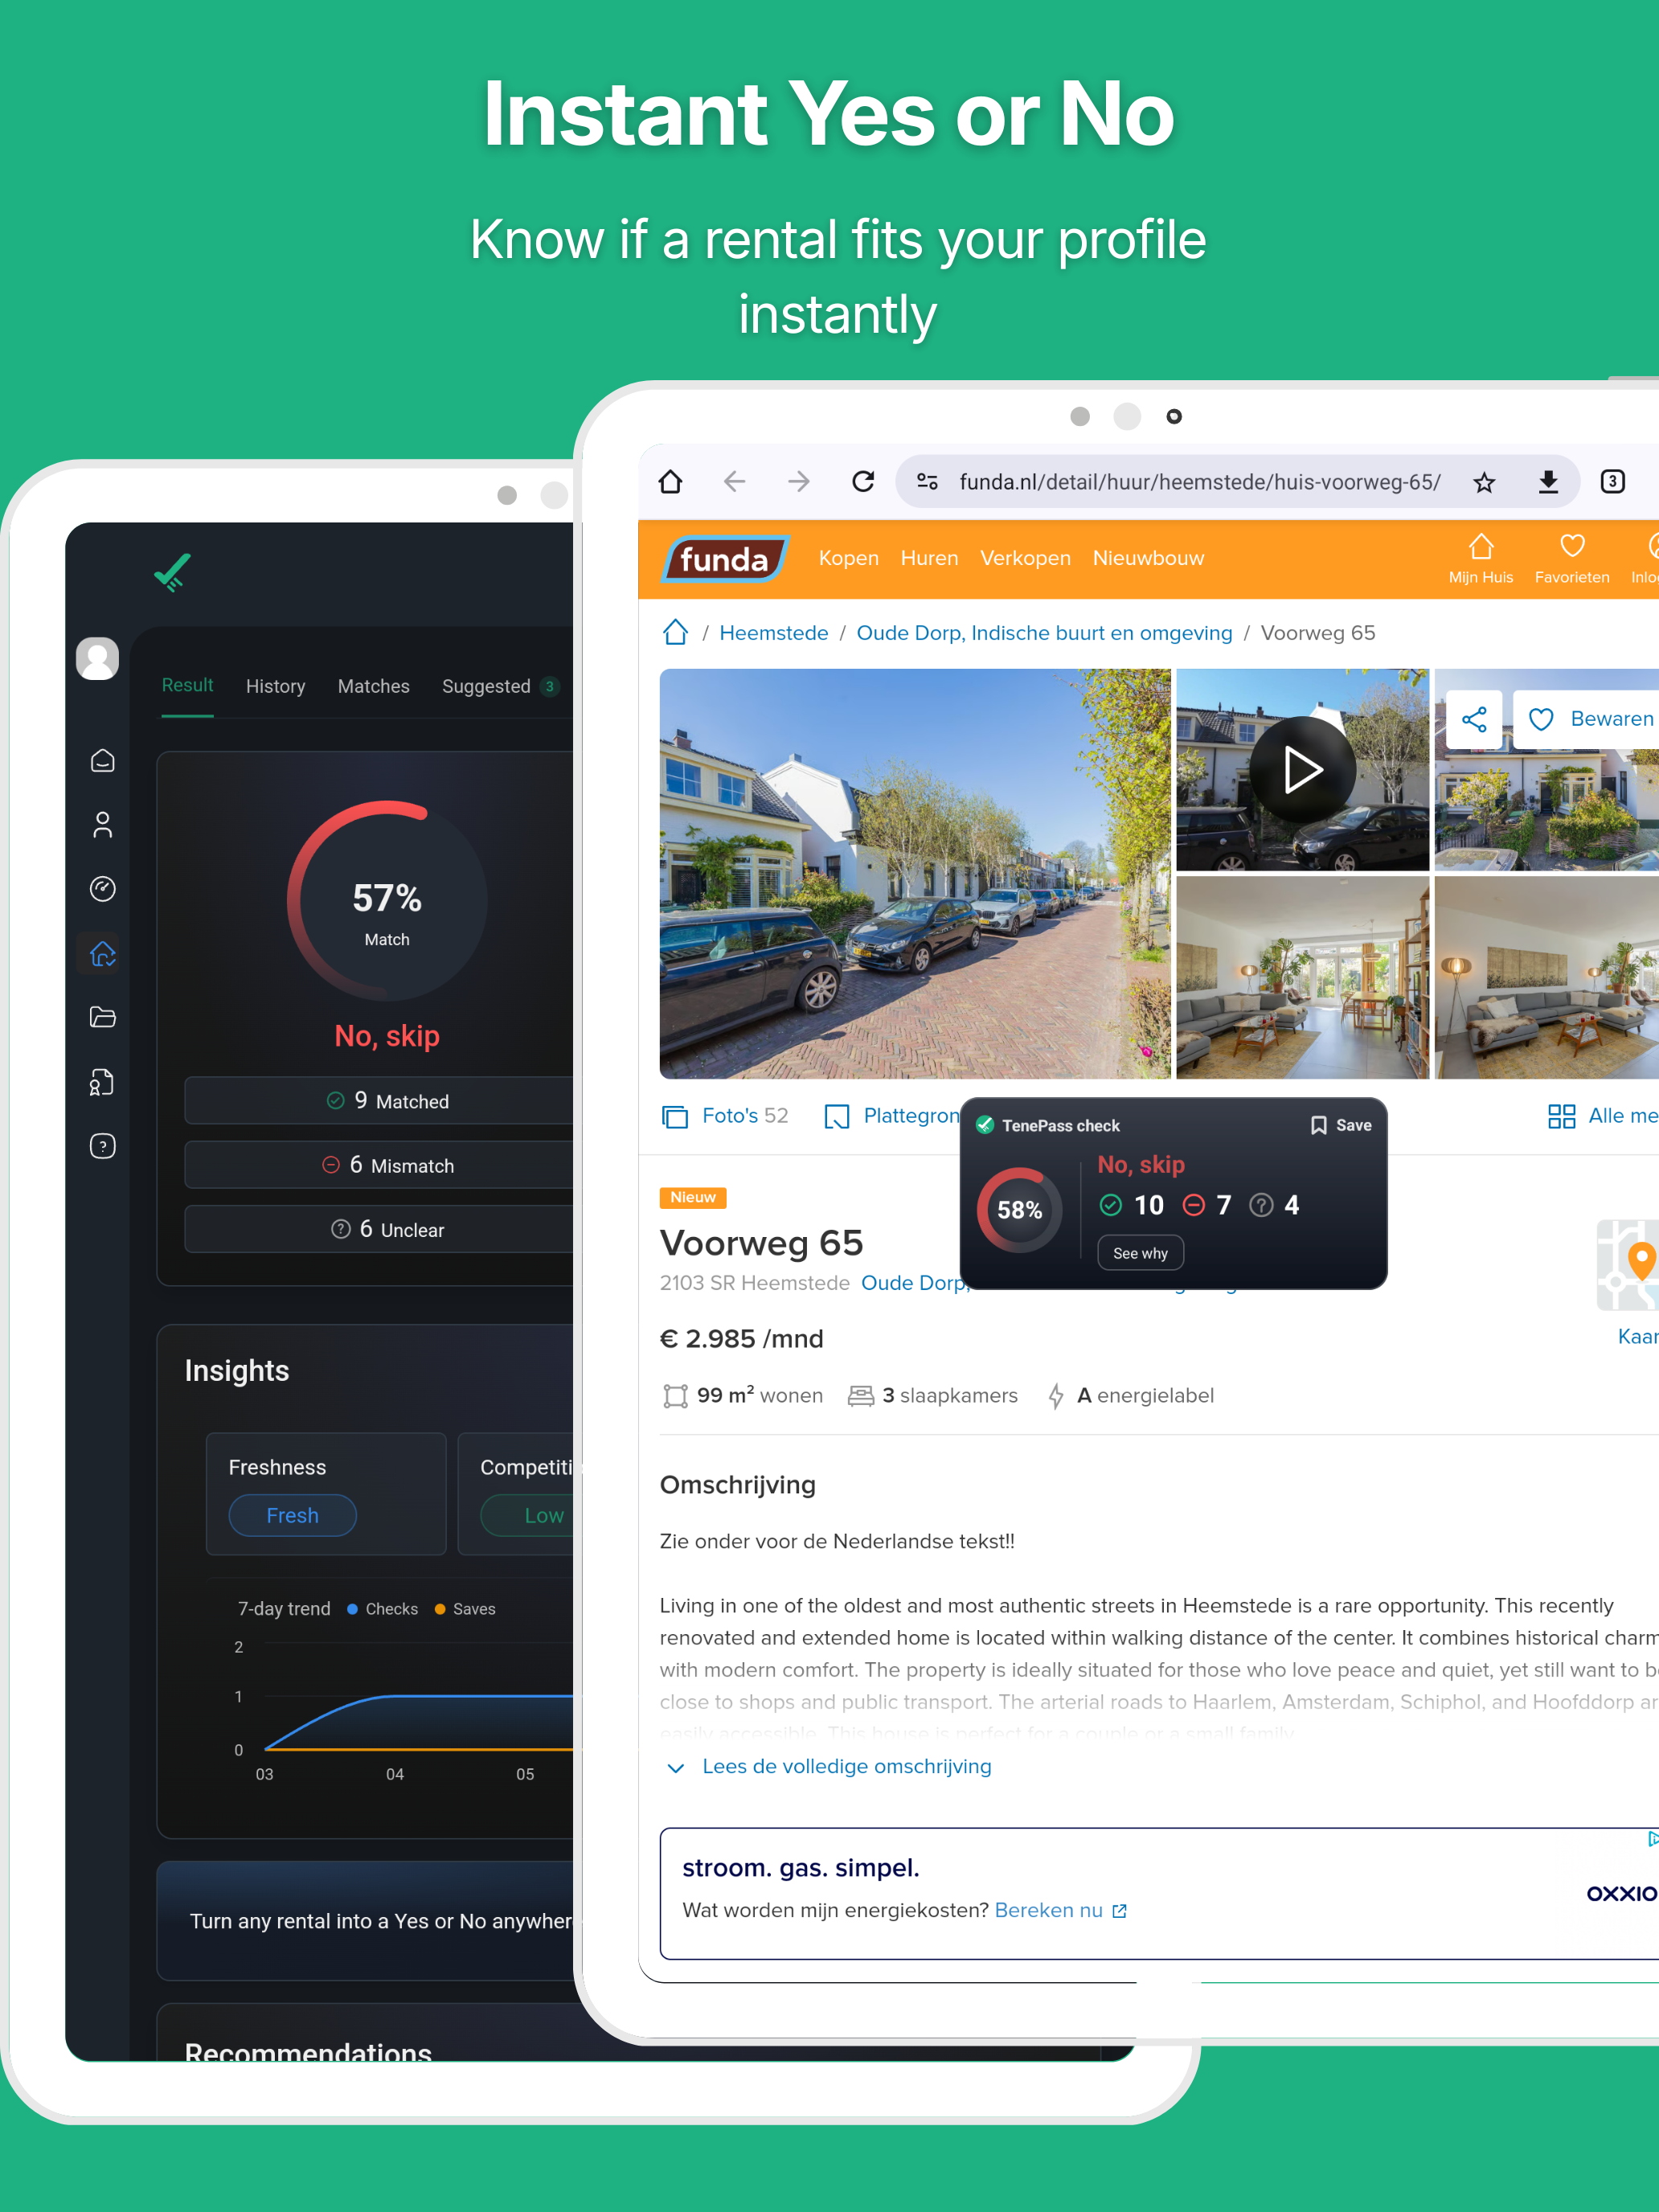Click the Voorweg 65 listing title

pos(761,1243)
